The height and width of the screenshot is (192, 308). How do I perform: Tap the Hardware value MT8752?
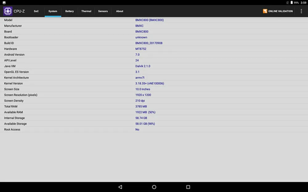pyautogui.click(x=141, y=49)
